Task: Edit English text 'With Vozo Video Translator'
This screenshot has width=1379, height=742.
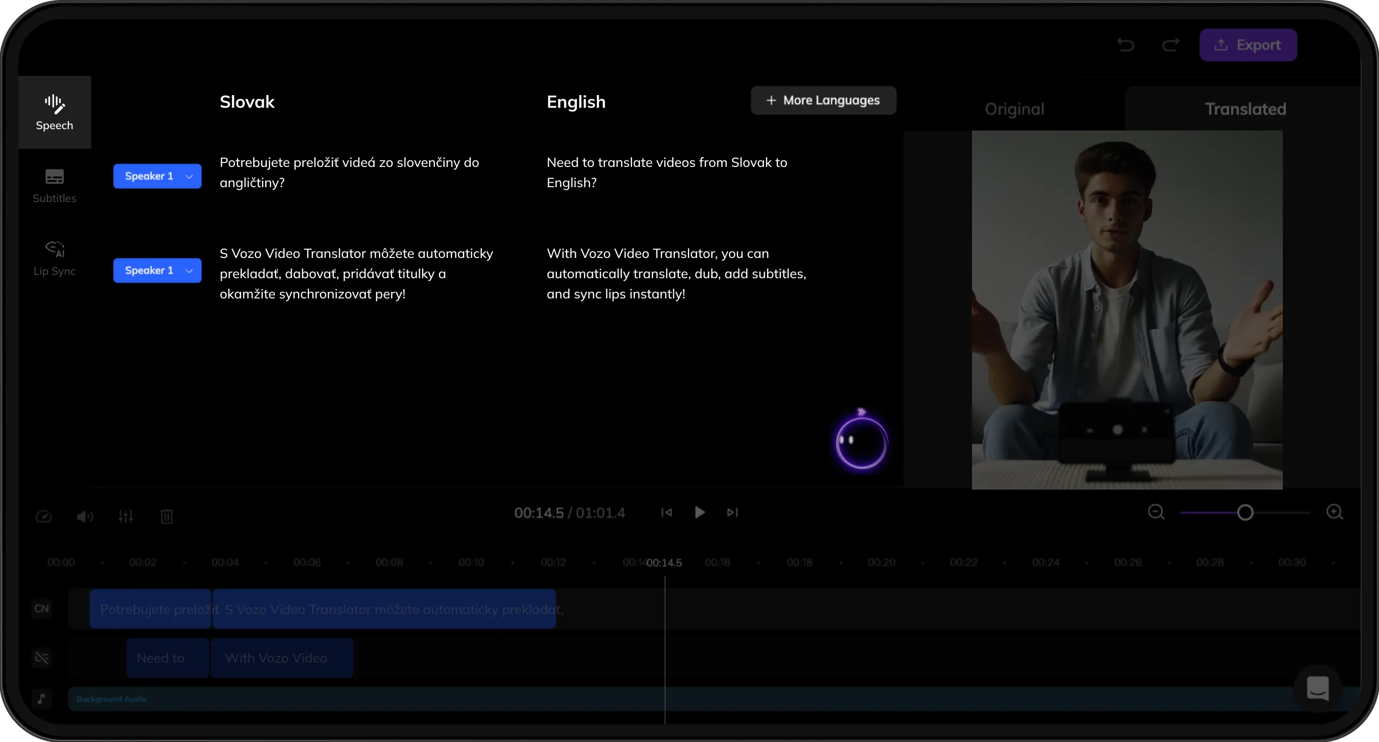Action: coord(676,273)
